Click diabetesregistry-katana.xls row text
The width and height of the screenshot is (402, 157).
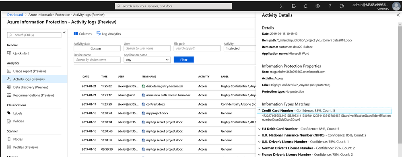pos(164,86)
